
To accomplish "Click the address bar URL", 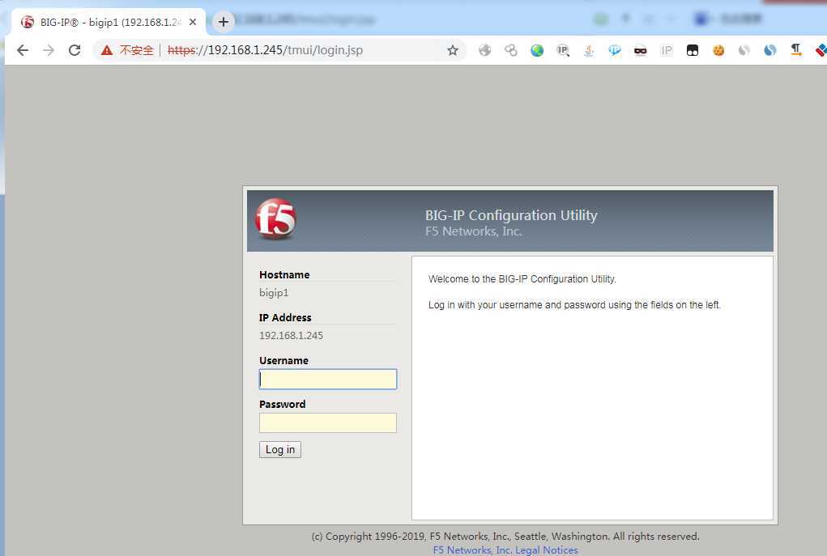I will 265,50.
